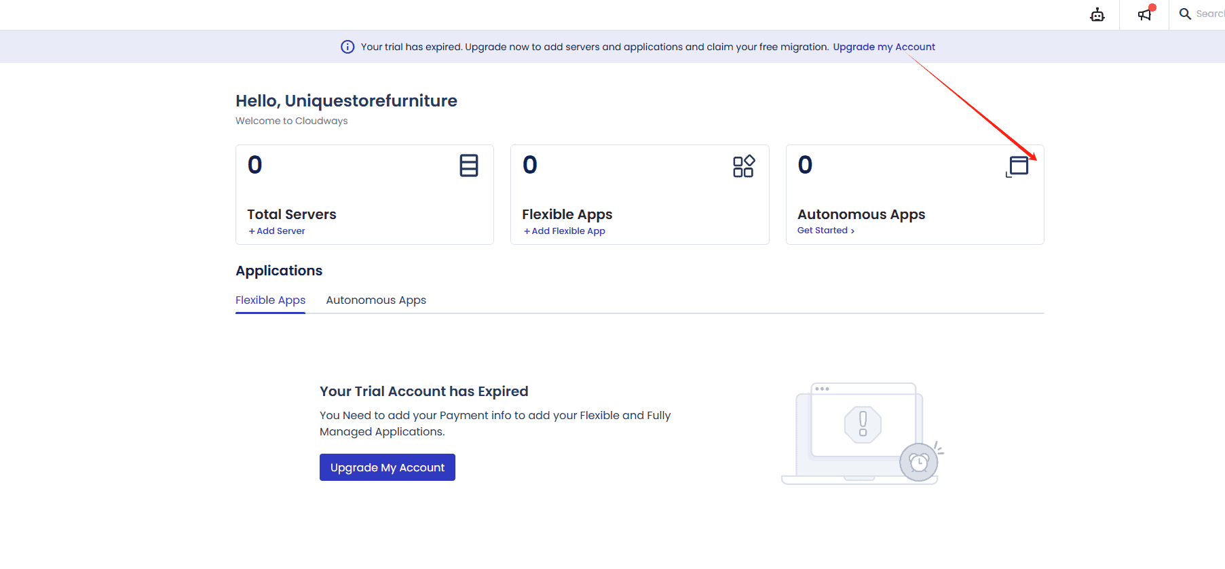The height and width of the screenshot is (569, 1225).
Task: Click the info icon in trial banner
Action: coord(347,47)
